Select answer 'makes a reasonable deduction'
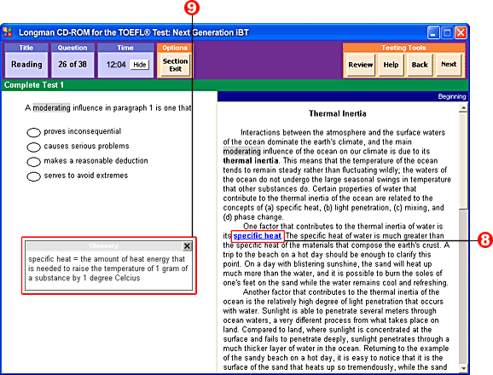This screenshot has width=493, height=375. 33,162
